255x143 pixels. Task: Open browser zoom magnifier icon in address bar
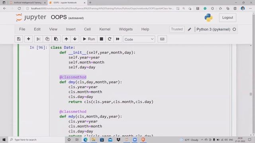pyautogui.click(x=184, y=8)
